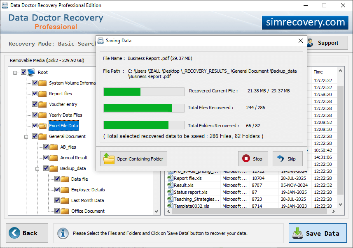Collapse the Backup_data tree node

tap(37, 169)
